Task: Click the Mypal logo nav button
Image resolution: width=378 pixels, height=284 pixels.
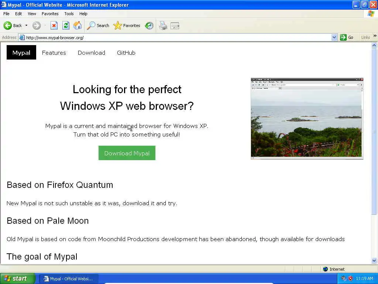Action: point(21,53)
